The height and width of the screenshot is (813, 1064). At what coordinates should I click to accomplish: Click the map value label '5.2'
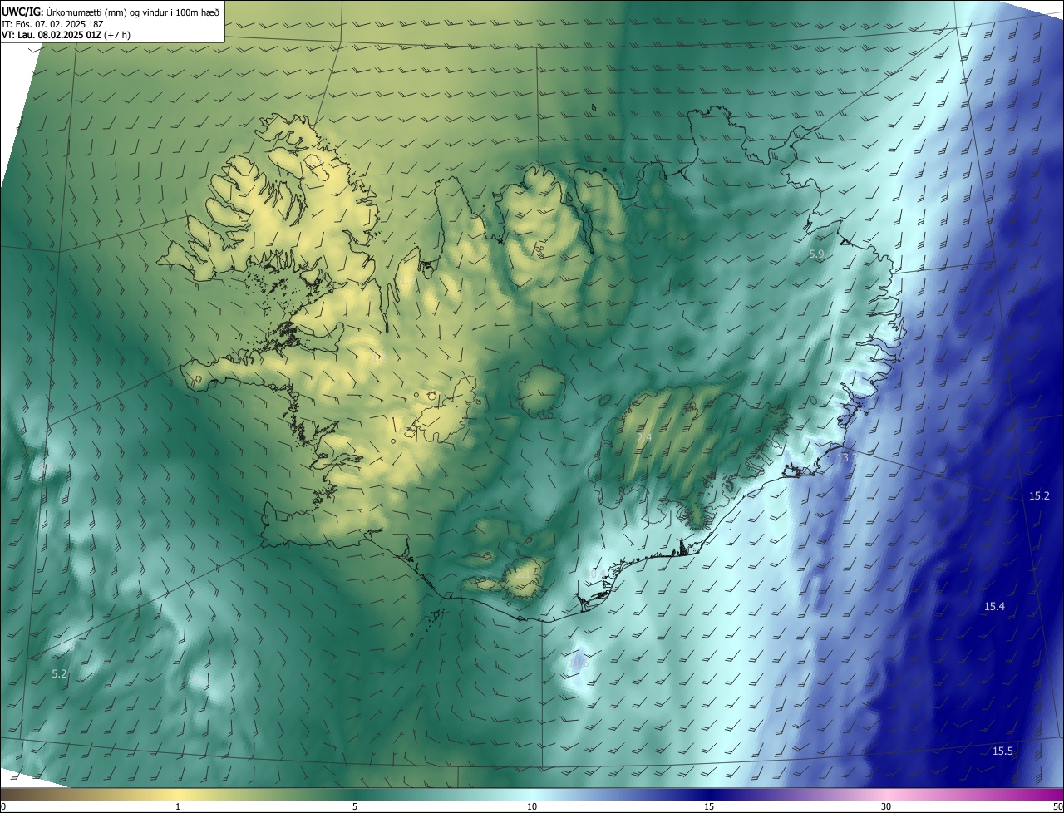(x=59, y=673)
